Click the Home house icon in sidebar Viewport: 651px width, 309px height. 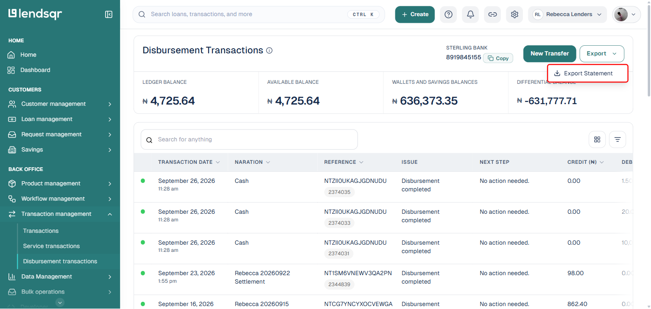coord(11,55)
